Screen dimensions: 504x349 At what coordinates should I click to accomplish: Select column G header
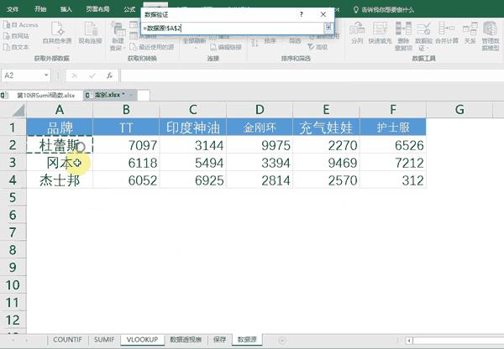(459, 110)
